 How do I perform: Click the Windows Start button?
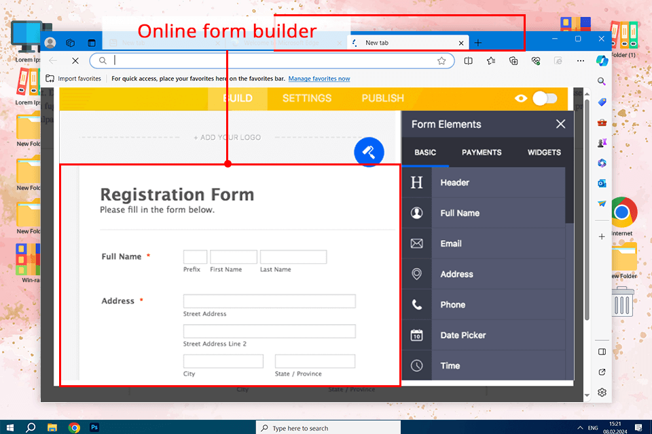(10, 427)
